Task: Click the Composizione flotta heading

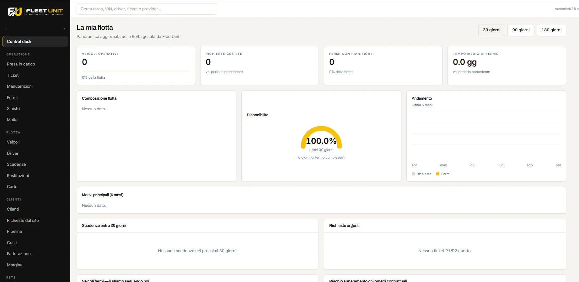Action: (x=99, y=98)
